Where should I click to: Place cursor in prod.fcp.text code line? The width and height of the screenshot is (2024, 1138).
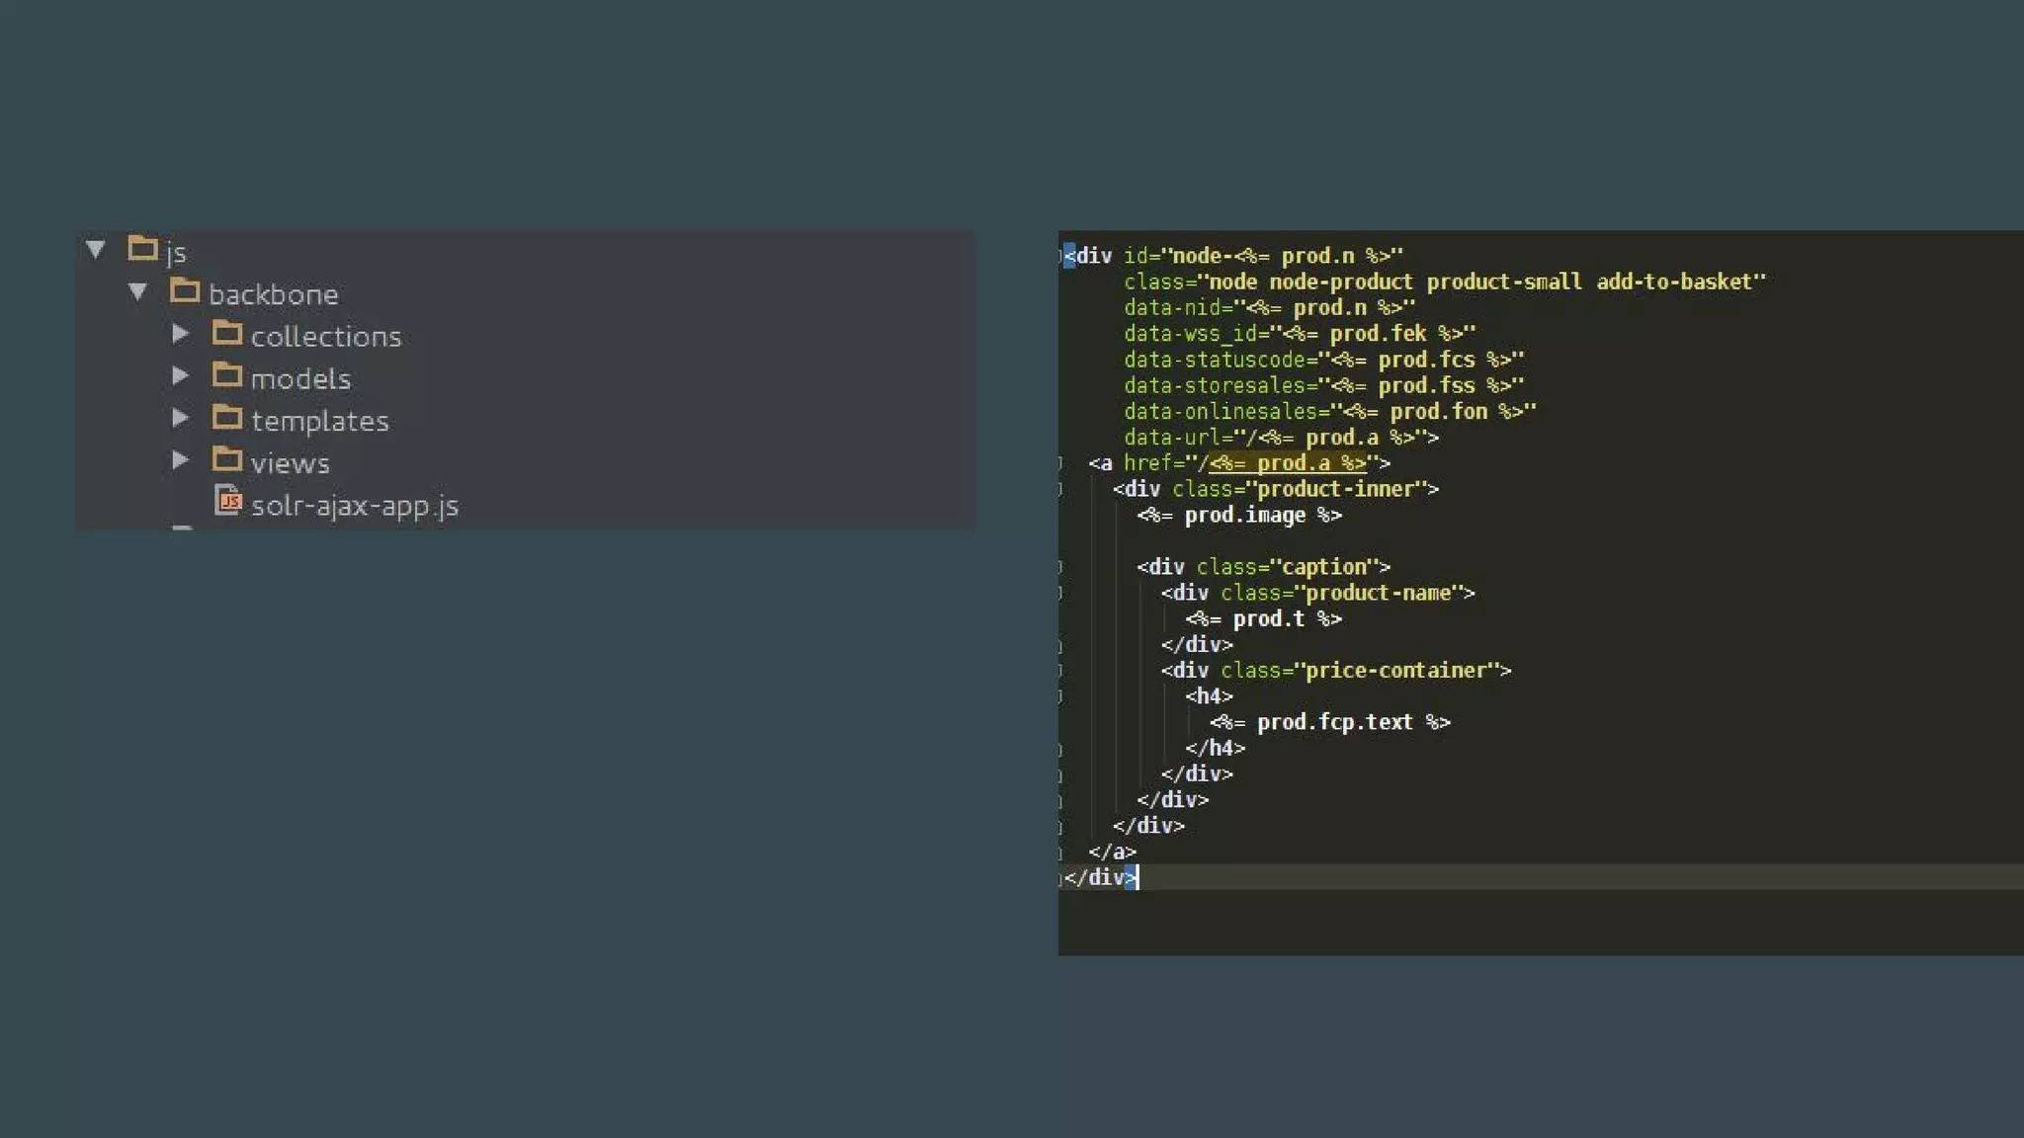1333,722
